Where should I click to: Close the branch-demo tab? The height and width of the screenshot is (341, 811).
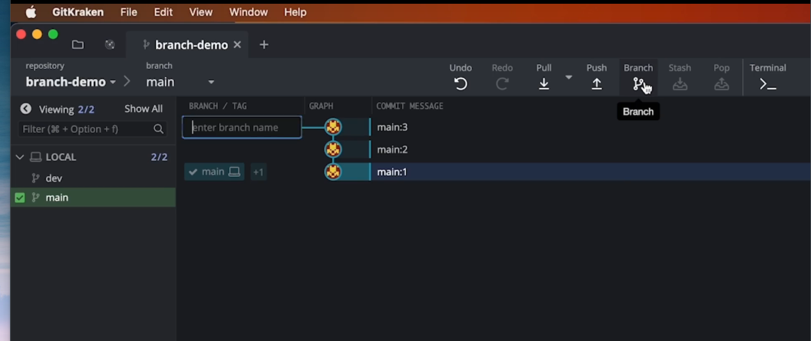tap(237, 44)
